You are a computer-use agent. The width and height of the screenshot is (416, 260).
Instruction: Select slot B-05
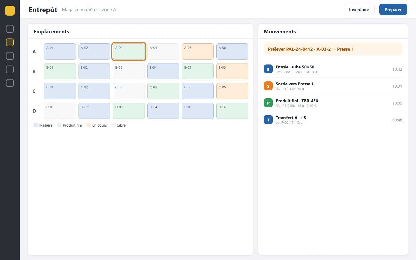(198, 71)
